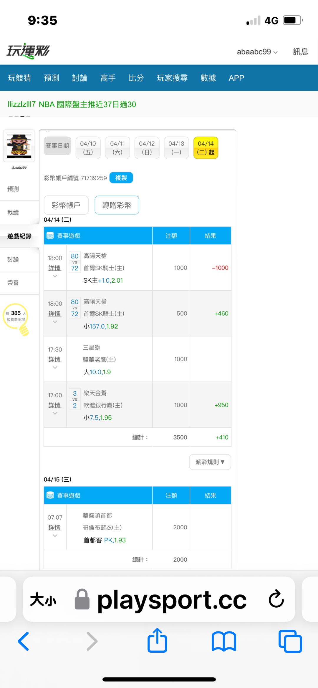This screenshot has height=688, width=318.
Task: Go back with the Safari back arrow
Action: [24, 641]
